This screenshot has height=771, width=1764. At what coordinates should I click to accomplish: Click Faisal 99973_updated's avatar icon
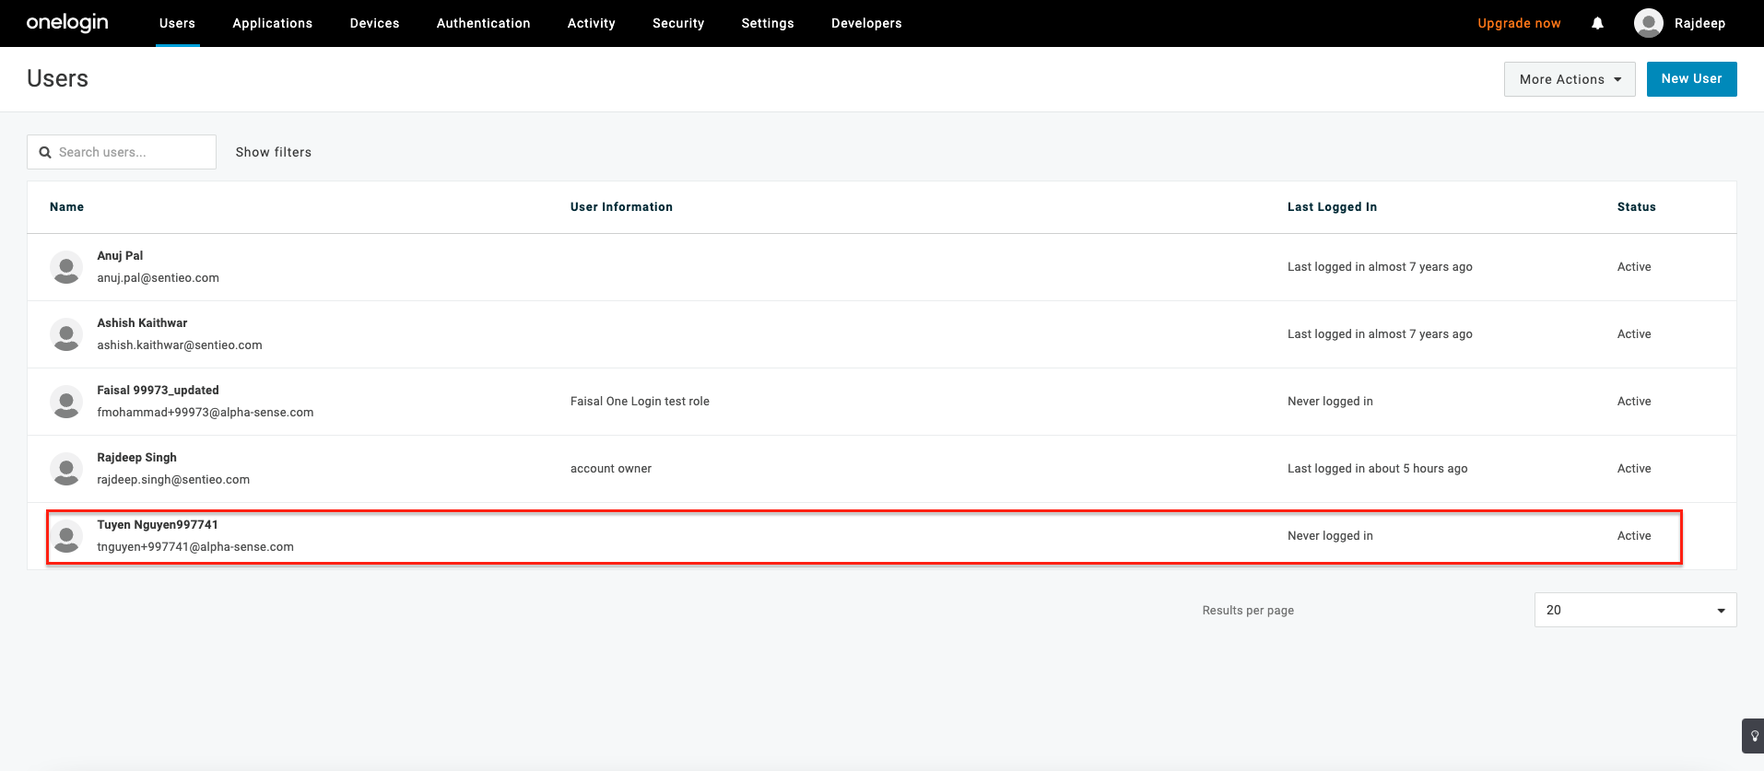pyautogui.click(x=66, y=402)
